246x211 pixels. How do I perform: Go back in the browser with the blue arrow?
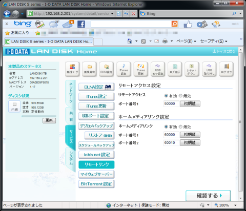[7, 14]
